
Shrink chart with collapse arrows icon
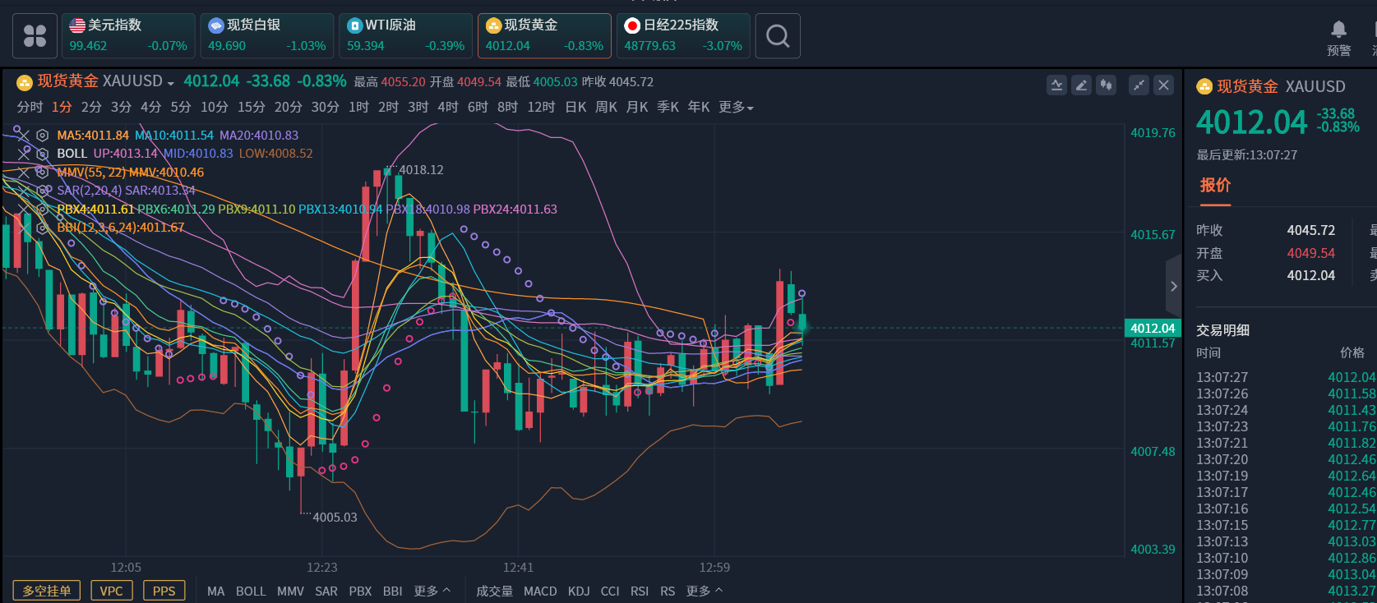(1139, 85)
